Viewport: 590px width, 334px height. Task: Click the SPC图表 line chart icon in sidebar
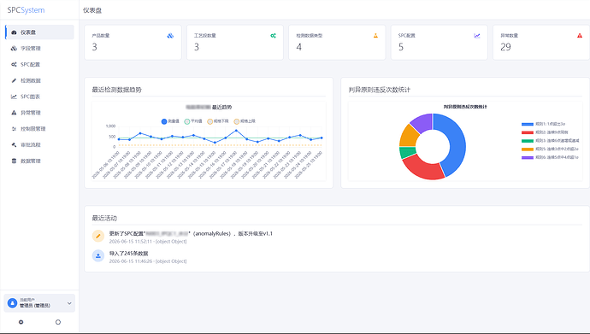(14, 97)
